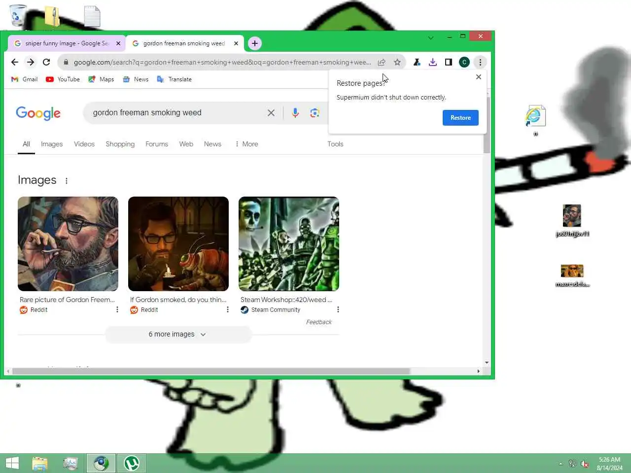The image size is (631, 473).
Task: Open the Chrome labs flask icon
Action: (417, 62)
